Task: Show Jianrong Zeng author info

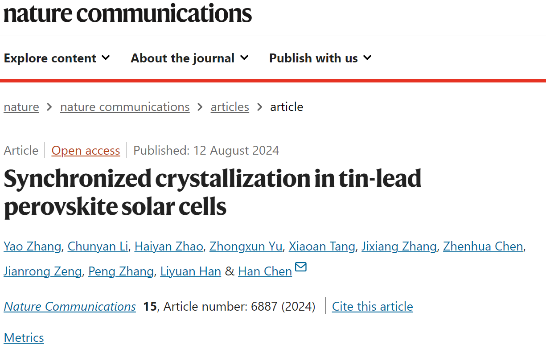Action: 43,271
